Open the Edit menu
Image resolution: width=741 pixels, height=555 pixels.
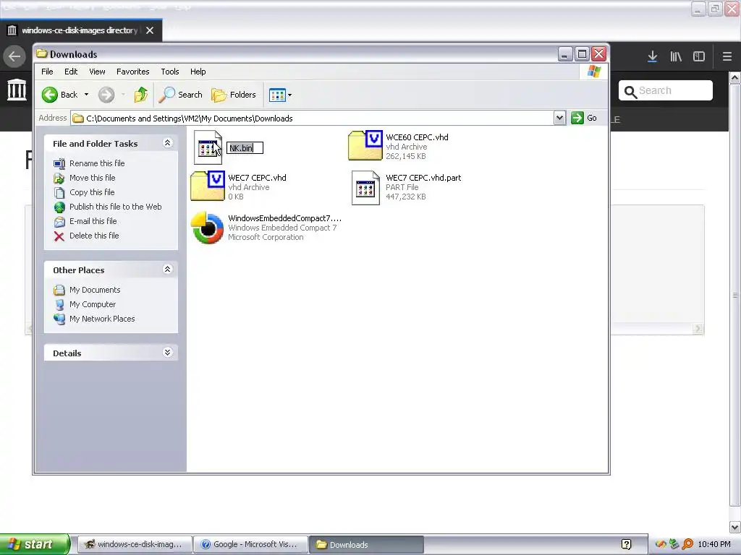point(71,72)
